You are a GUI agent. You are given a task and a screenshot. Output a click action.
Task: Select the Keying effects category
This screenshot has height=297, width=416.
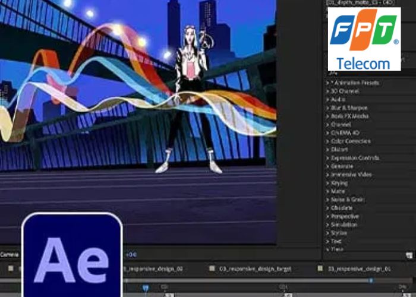(340, 183)
